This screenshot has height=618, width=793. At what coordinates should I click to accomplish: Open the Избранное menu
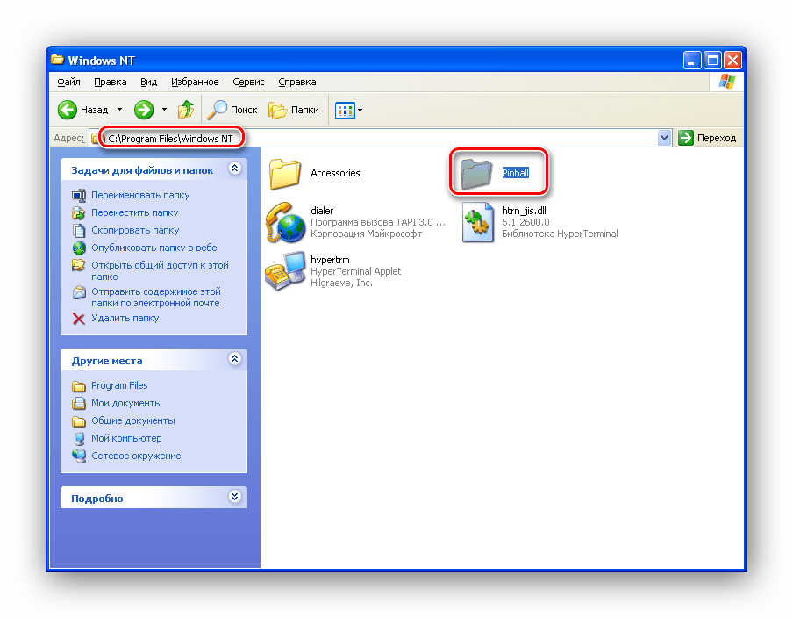pyautogui.click(x=195, y=82)
